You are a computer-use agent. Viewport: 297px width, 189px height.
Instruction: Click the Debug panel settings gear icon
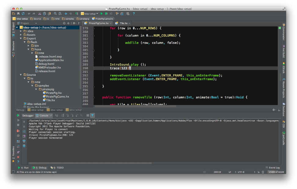[x=274, y=110]
